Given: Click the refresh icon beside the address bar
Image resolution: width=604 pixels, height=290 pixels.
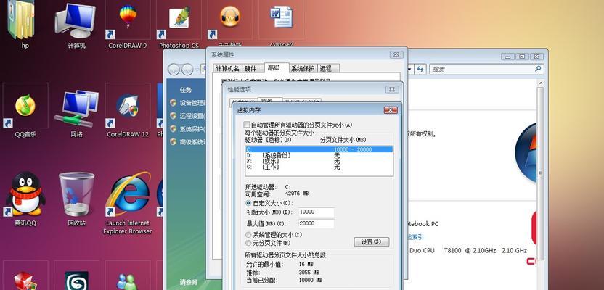Looking at the screenshot, I should [420, 69].
